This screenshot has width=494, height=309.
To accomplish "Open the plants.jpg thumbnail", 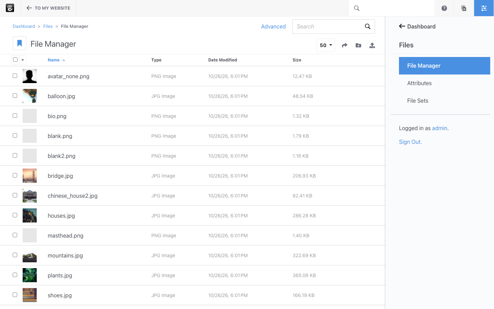I will tap(30, 275).
